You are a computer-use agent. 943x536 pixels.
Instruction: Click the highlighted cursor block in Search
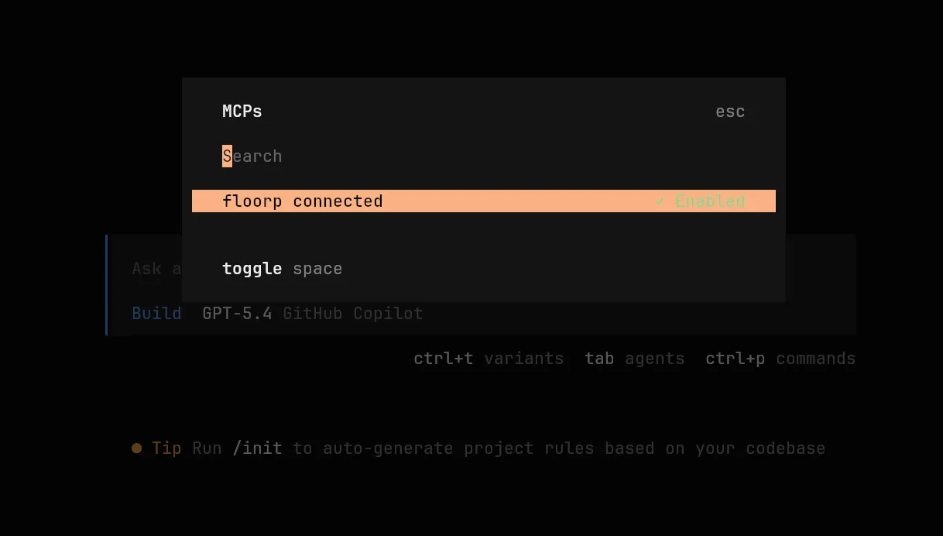pos(227,156)
